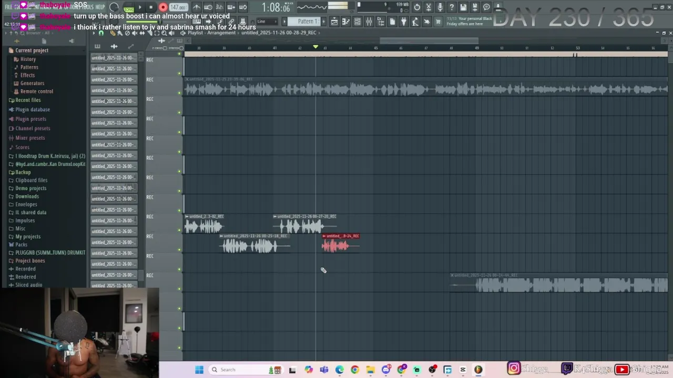Select the mute tool in the playlist toolbar
The height and width of the screenshot is (378, 673).
click(x=135, y=33)
